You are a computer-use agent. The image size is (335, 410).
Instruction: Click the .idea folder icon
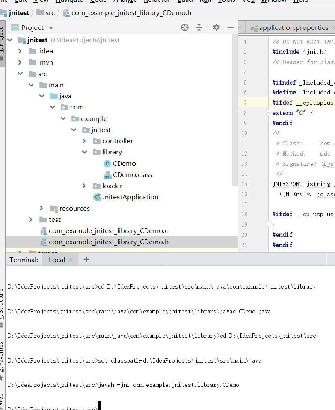coord(33,51)
